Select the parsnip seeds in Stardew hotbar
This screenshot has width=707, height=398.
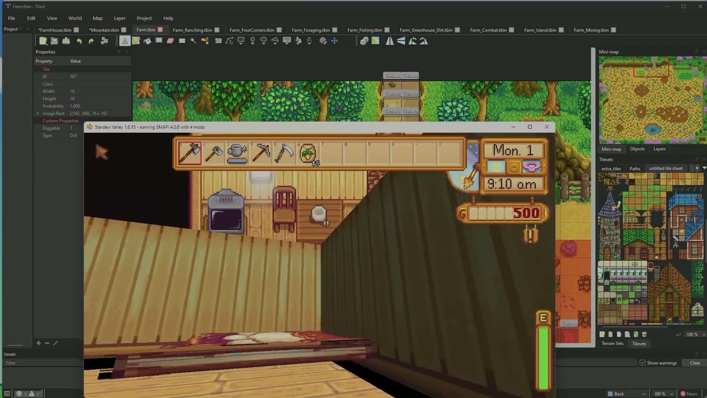tap(308, 153)
